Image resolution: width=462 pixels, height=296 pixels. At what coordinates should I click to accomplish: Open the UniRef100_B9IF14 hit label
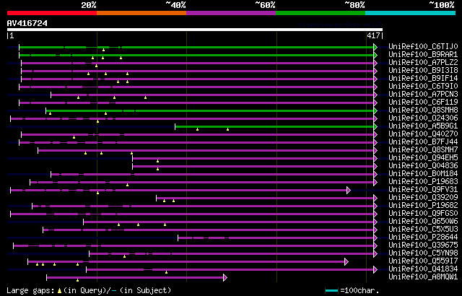(x=423, y=79)
